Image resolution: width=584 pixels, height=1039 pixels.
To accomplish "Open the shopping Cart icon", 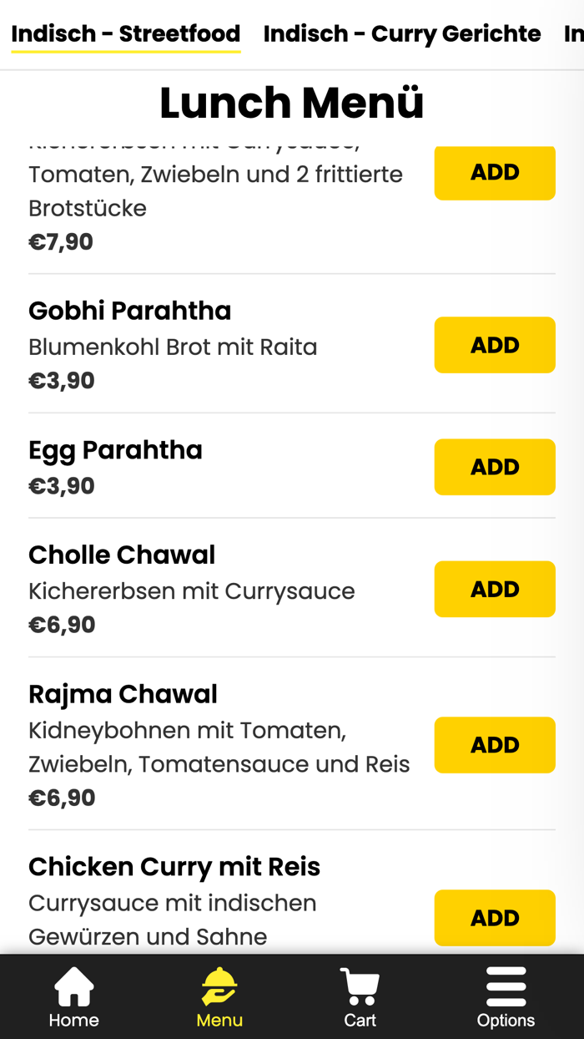I will point(360,987).
